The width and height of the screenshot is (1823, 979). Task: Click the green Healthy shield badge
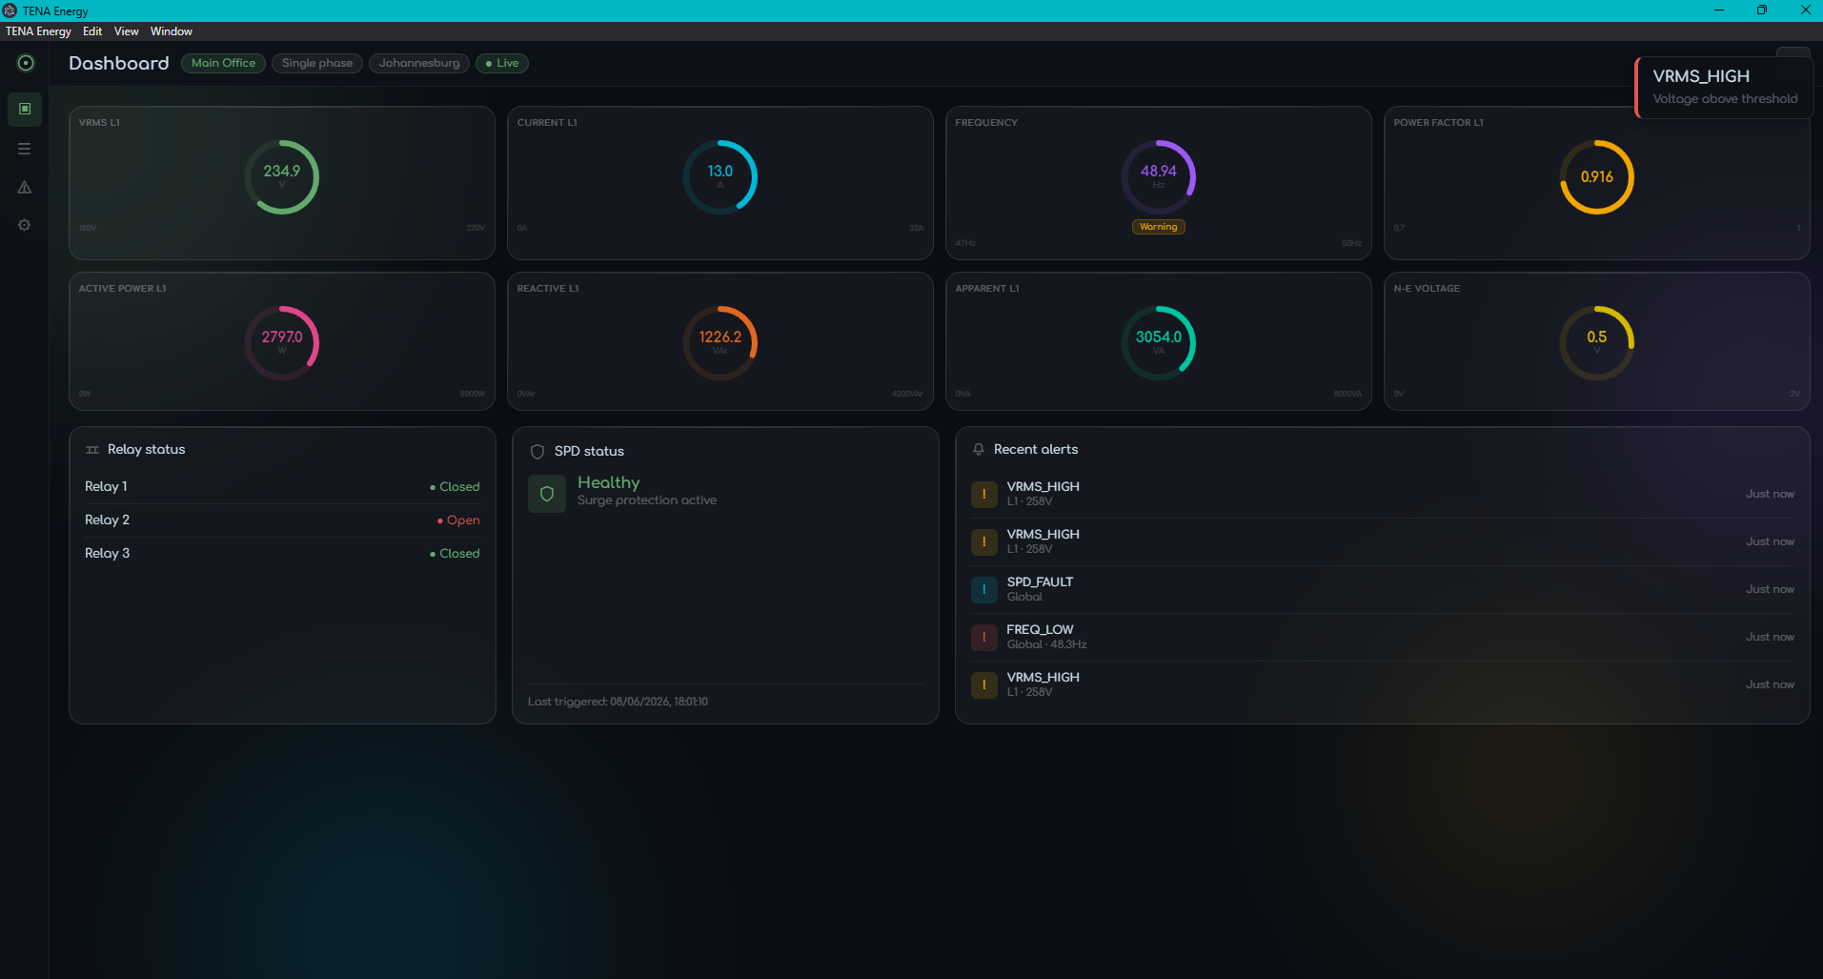pos(547,494)
